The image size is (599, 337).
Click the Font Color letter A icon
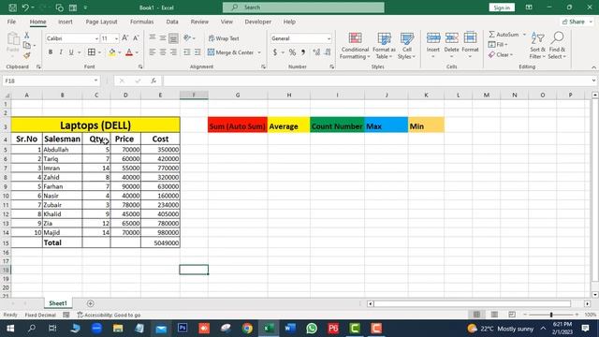click(x=129, y=52)
